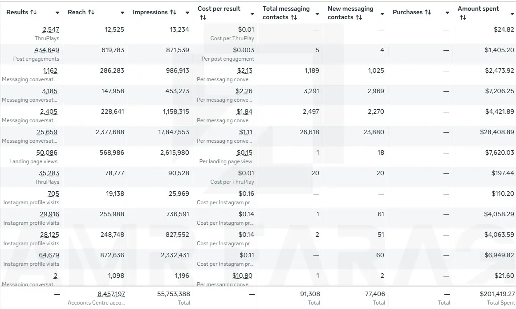
Task: Sort by the Results column arrows
Action: tap(33, 12)
